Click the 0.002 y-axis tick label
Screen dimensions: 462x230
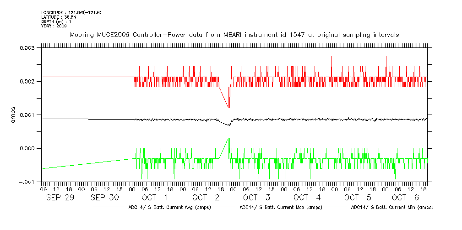28,81
